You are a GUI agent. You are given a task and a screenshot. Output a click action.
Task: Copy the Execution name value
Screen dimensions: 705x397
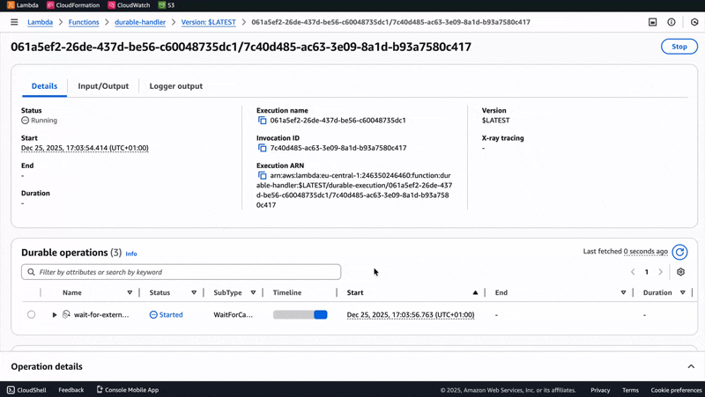pyautogui.click(x=262, y=121)
